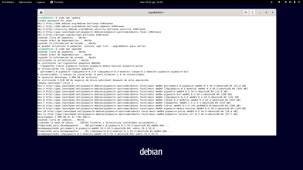Open the power system menu icon
Screen dimensions: 303x170
click(x=298, y=2)
